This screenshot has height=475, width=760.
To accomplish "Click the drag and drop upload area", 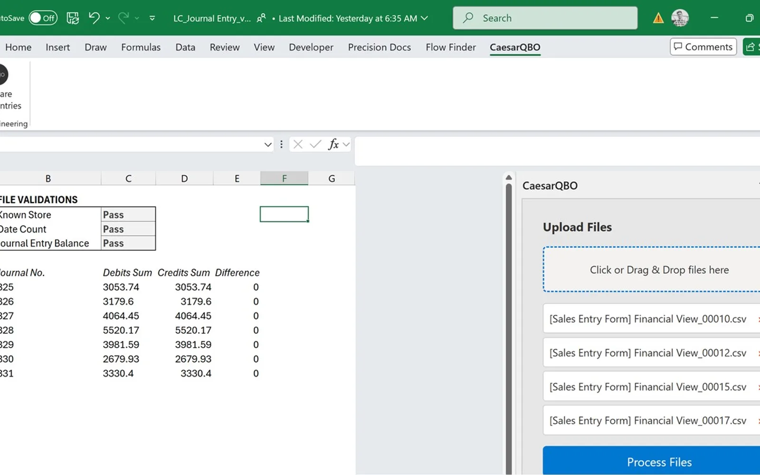I will click(651, 269).
